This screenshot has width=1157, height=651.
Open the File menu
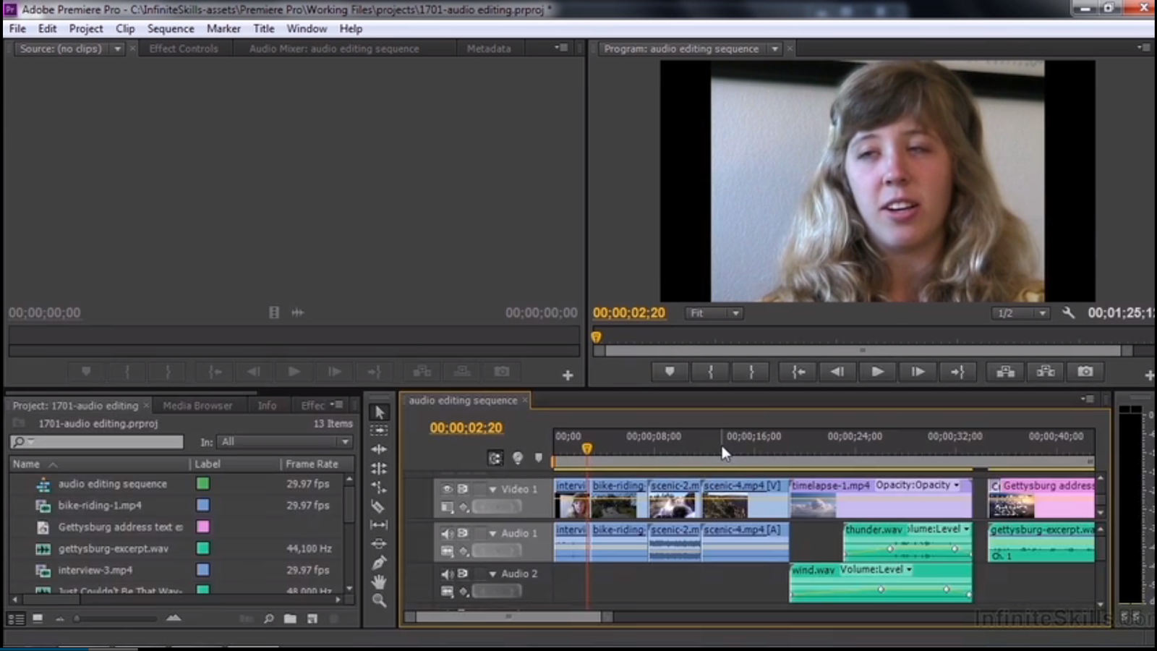pyautogui.click(x=17, y=29)
